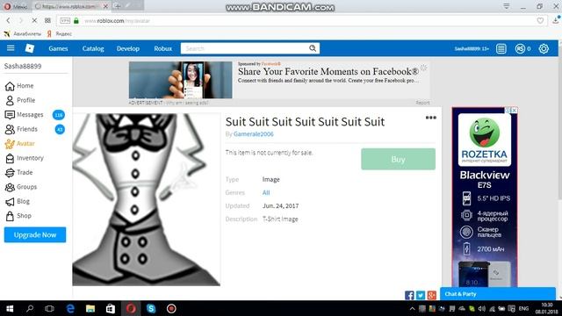
Task: Click the Friends request count badge
Action: [60, 129]
